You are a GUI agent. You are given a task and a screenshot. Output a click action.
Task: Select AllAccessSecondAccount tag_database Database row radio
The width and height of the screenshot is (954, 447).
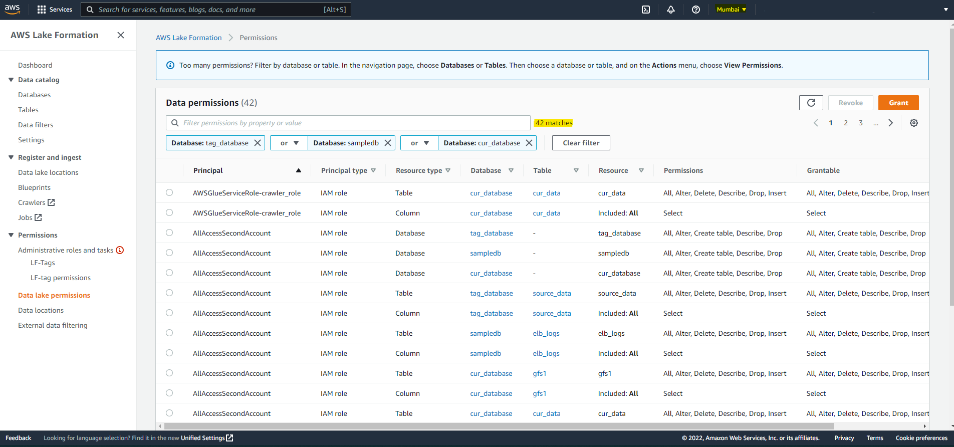[x=169, y=233]
